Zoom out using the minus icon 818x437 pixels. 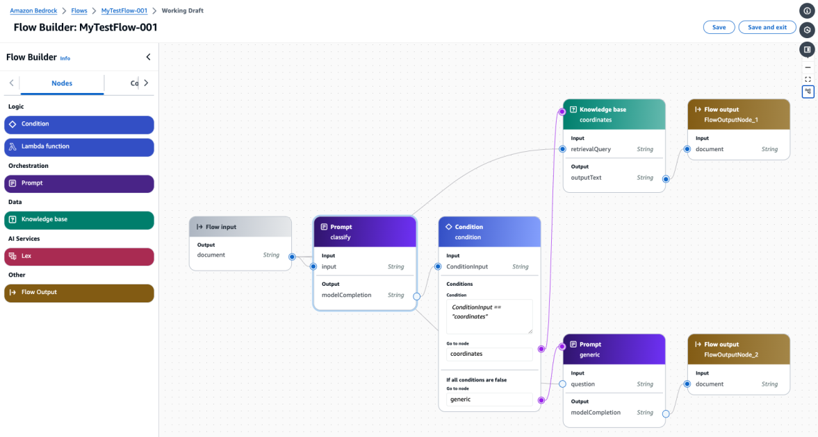pos(808,67)
